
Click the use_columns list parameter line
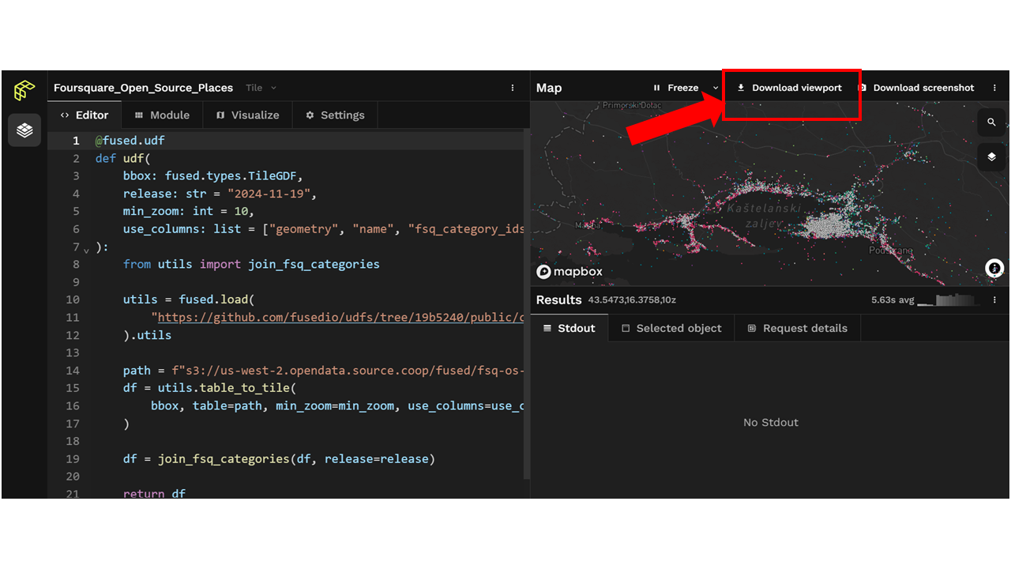coord(323,229)
